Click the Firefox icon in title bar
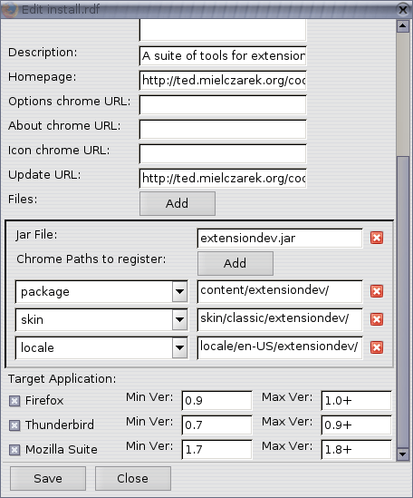Screen dimensions: 413x498 click(10, 9)
